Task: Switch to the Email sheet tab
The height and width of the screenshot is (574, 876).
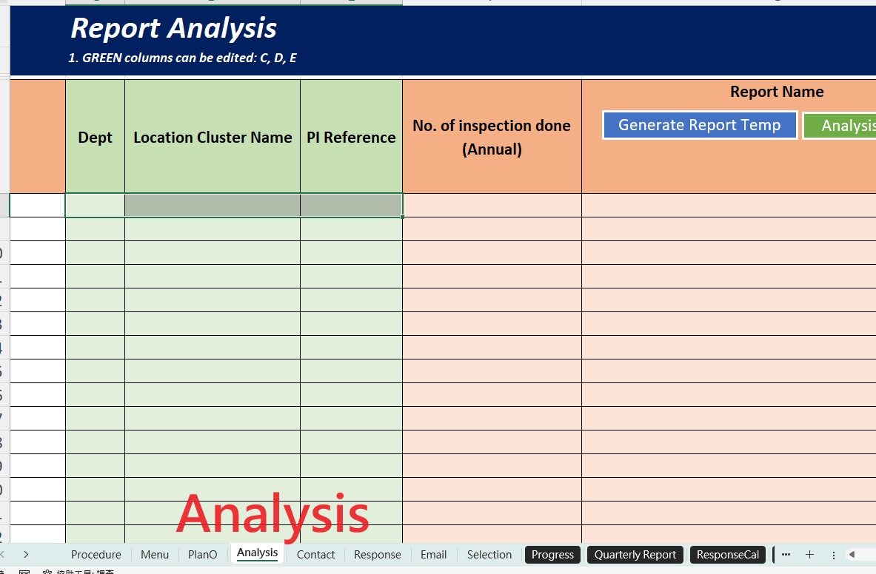Action: tap(433, 554)
